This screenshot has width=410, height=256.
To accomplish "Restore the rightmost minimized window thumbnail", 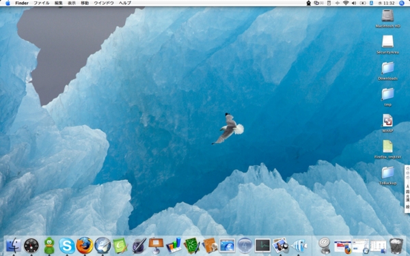I will point(379,246).
